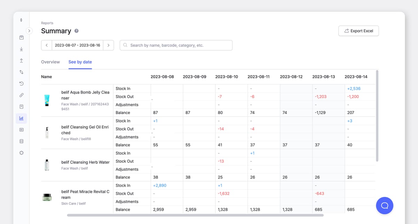Open Settings using the gear icon
The image size is (418, 224).
coord(21,152)
